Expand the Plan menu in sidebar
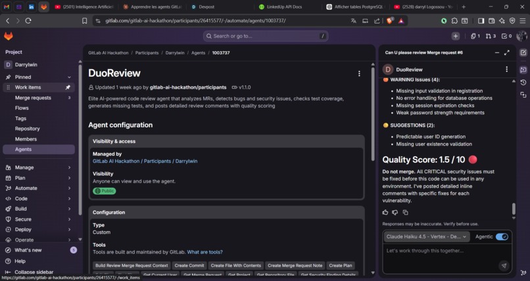Viewport: 530px width, 281px height. tap(39, 178)
